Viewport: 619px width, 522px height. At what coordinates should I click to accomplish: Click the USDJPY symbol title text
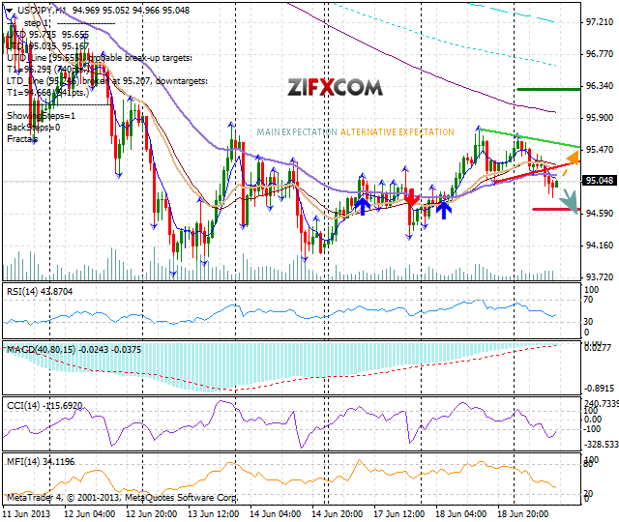click(41, 11)
